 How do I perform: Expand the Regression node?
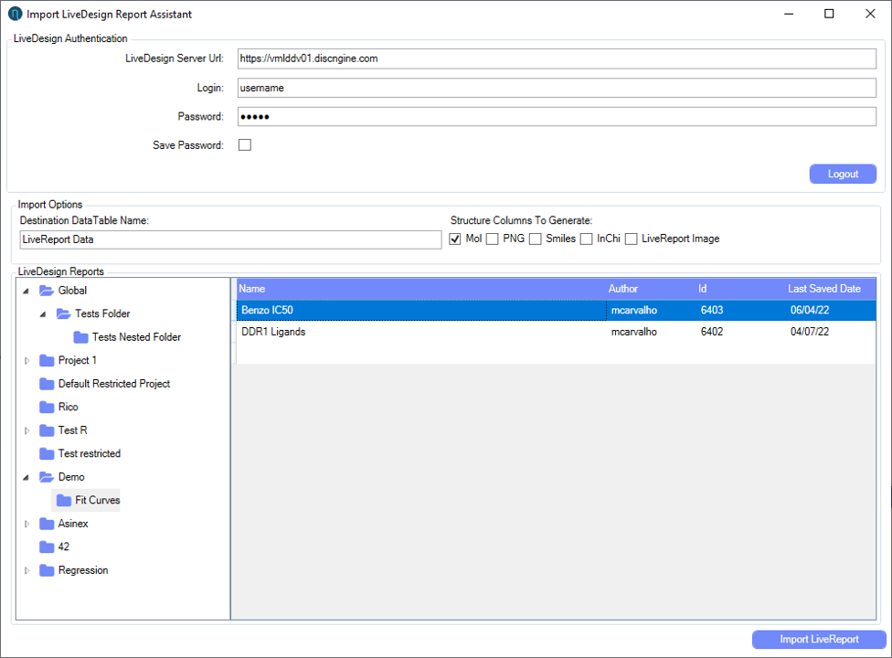click(27, 570)
